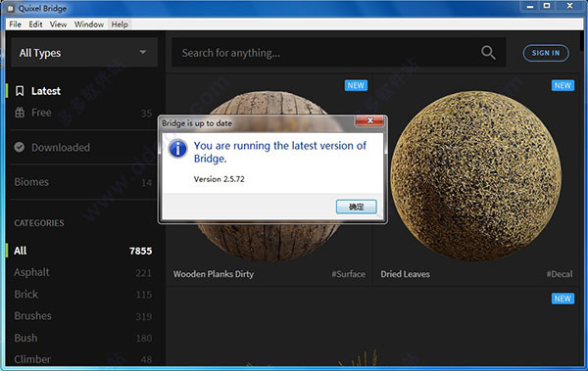
Task: Click the #Decal tag
Action: [x=560, y=274]
